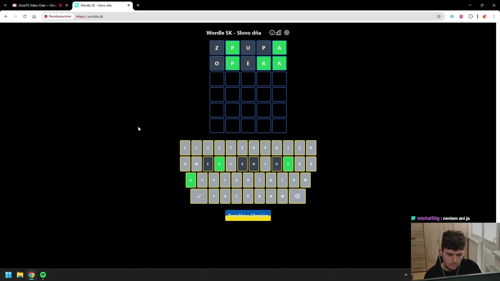
Task: Go to the browser home page icon
Action: pos(34,16)
